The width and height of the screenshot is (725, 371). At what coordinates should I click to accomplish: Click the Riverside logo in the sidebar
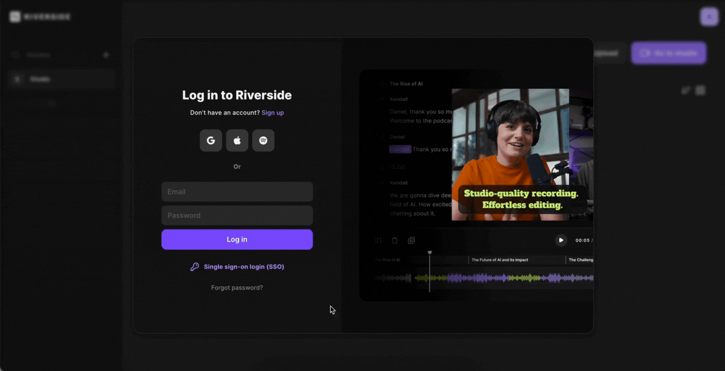click(x=40, y=17)
